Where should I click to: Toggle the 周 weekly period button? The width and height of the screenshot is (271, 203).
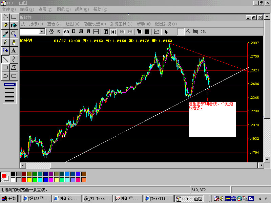coord(81,32)
